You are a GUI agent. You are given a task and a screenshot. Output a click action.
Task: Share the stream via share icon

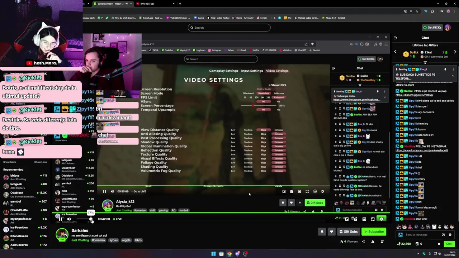[363, 242]
